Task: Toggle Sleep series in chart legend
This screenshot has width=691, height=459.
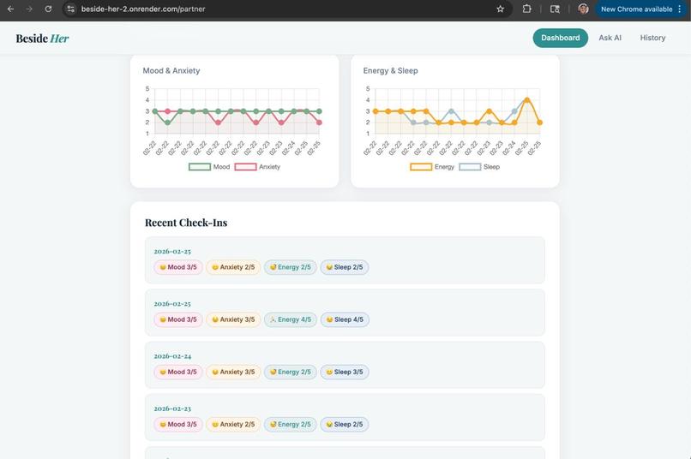Action: pos(479,167)
